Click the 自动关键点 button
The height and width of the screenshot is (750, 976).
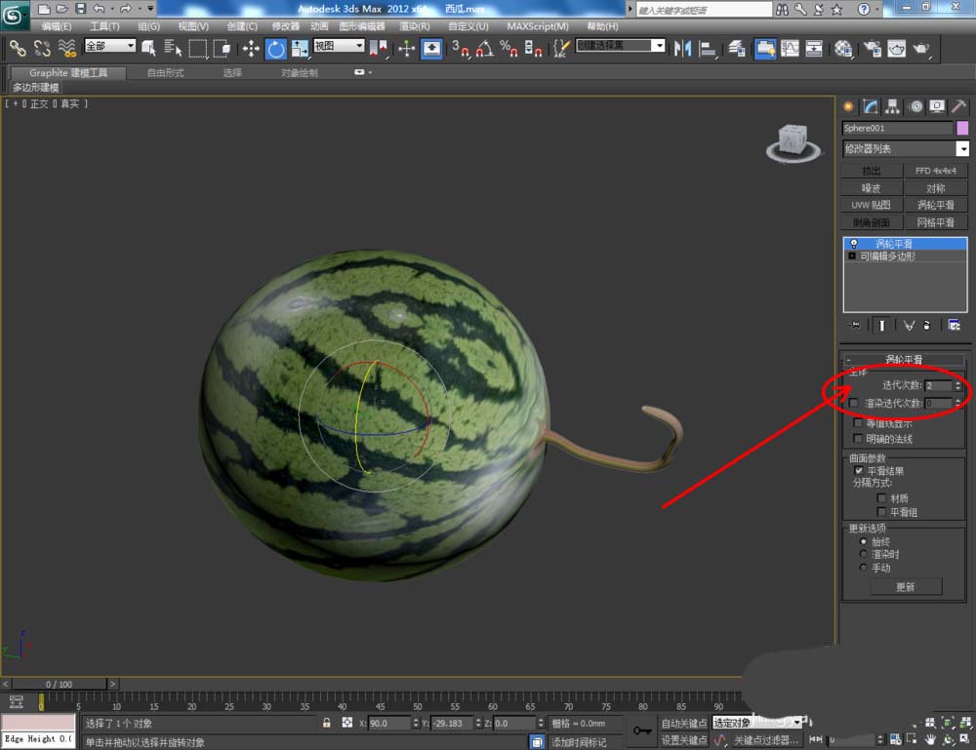(x=684, y=723)
